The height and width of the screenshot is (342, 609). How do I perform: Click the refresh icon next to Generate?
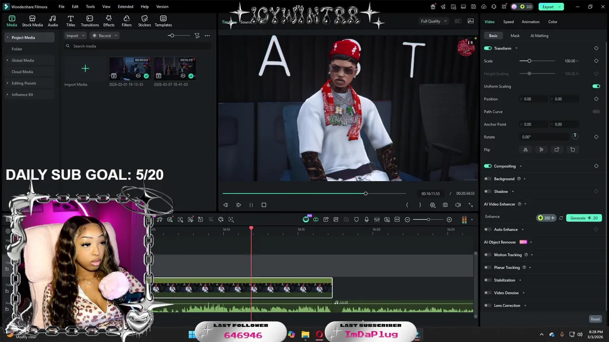561,218
